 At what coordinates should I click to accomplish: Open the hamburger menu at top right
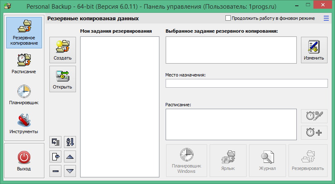325,18
